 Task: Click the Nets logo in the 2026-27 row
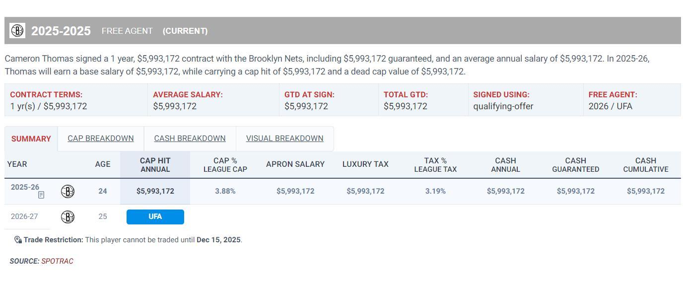pos(68,216)
